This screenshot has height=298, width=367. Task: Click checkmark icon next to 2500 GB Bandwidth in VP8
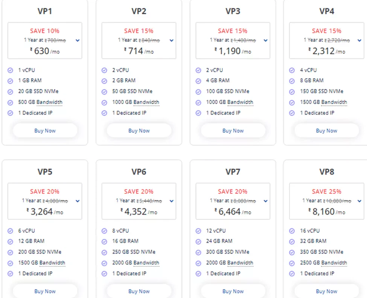[x=292, y=263]
